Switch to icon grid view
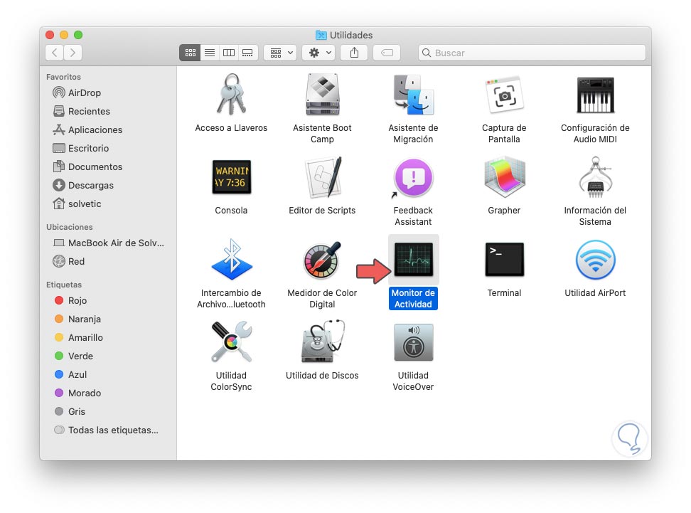This screenshot has height=513, width=691. 190,53
